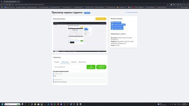This screenshot has height=106, width=189.
Task: Click the weather widget in system tray
Action: click(162, 104)
